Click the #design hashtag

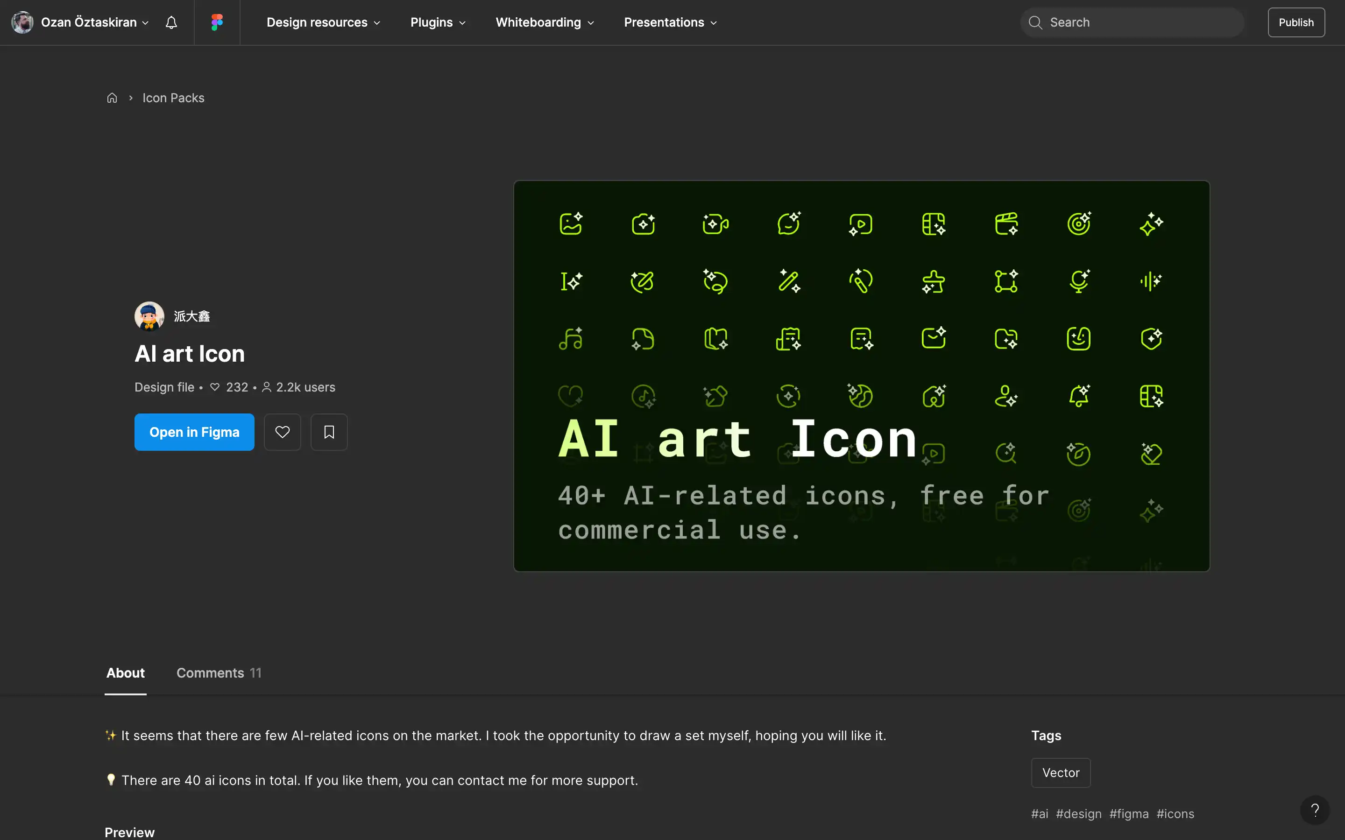tap(1078, 813)
